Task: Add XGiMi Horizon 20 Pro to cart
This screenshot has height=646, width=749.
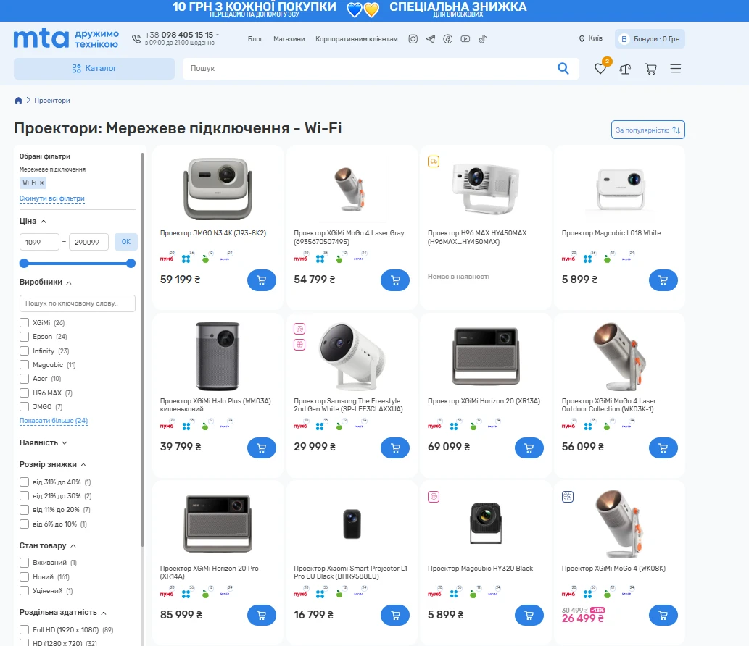Action: 261,616
